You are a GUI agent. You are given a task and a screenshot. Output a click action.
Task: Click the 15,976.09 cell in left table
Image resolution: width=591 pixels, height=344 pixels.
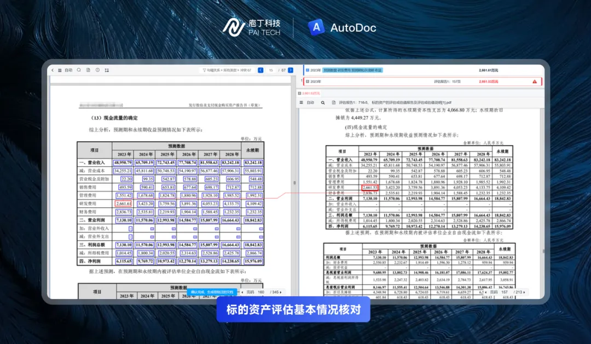(x=253, y=261)
